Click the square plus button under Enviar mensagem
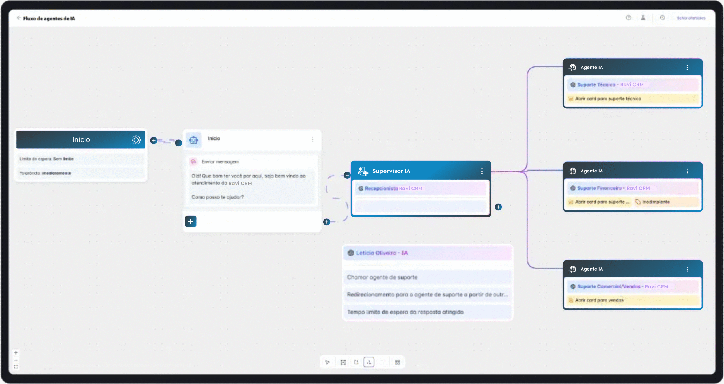The image size is (724, 384). (191, 221)
